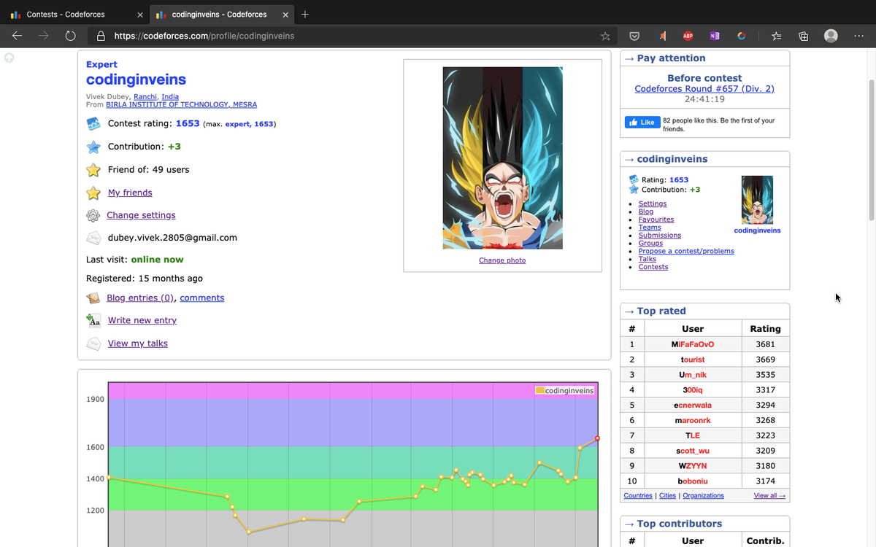This screenshot has width=876, height=547.
Task: Open the browser three-dot settings menu
Action: point(858,36)
